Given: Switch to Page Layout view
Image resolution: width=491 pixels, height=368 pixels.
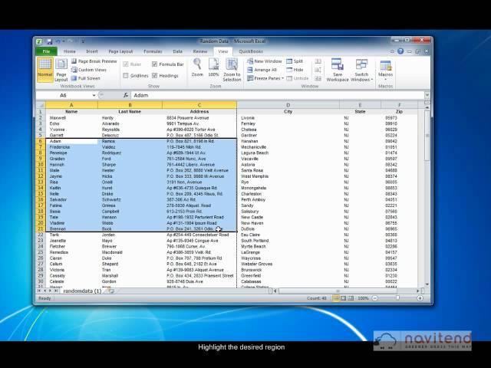Looking at the screenshot, I should (x=61, y=70).
